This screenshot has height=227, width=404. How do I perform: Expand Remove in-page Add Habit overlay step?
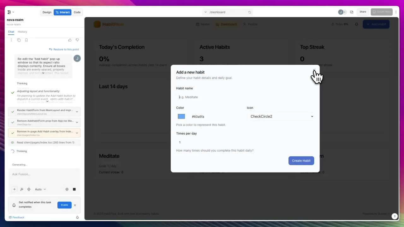(77, 133)
